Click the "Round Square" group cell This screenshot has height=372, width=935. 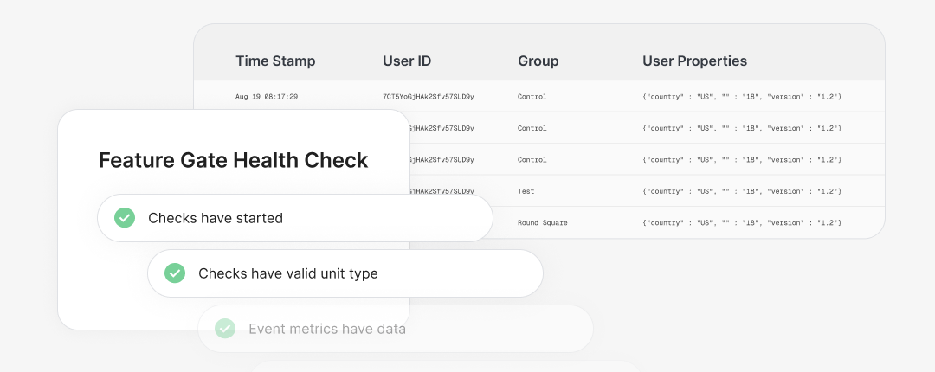[x=542, y=223]
